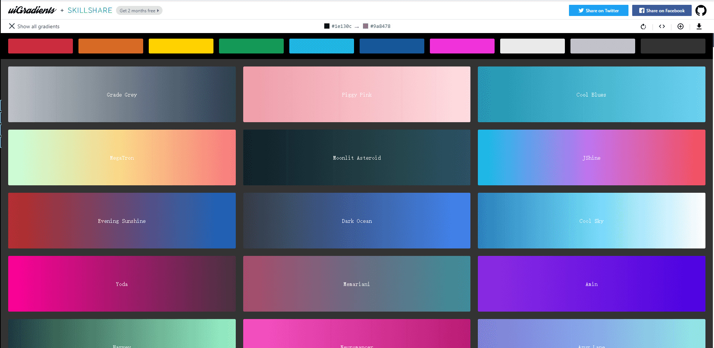
Task: Click the add gradient plus icon
Action: click(x=681, y=26)
